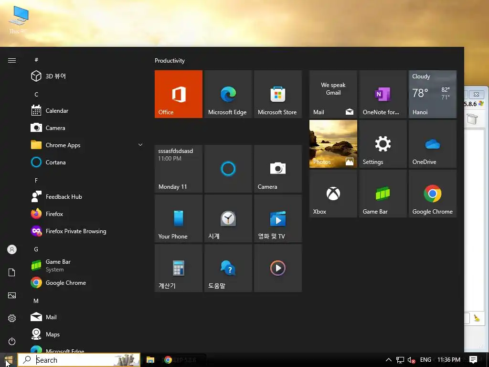
Task: Click the muted volume tray icon
Action: click(x=411, y=360)
